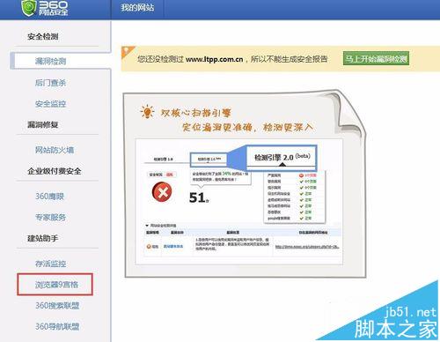This screenshot has width=440, height=342.
Task: Click the 漏洞修复 section heading
Action: point(43,124)
